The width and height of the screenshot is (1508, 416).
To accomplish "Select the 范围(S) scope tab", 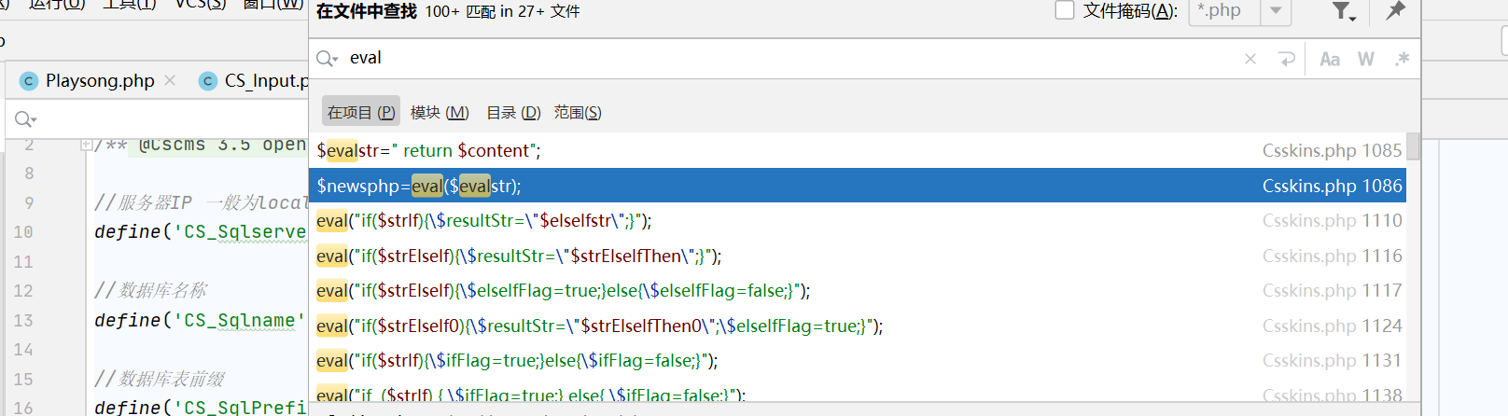I will pyautogui.click(x=578, y=112).
